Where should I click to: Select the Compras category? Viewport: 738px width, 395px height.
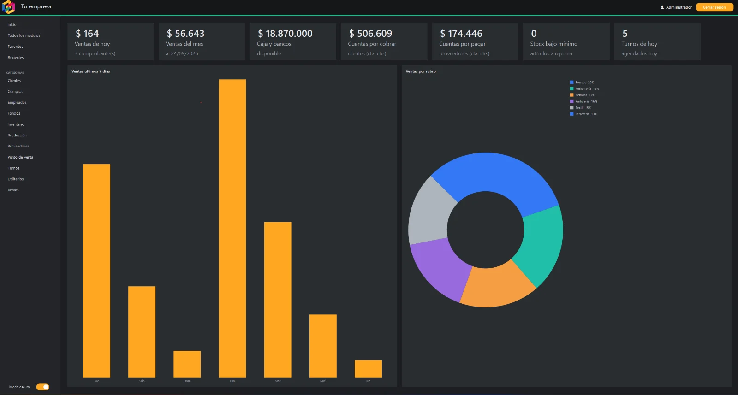(15, 92)
